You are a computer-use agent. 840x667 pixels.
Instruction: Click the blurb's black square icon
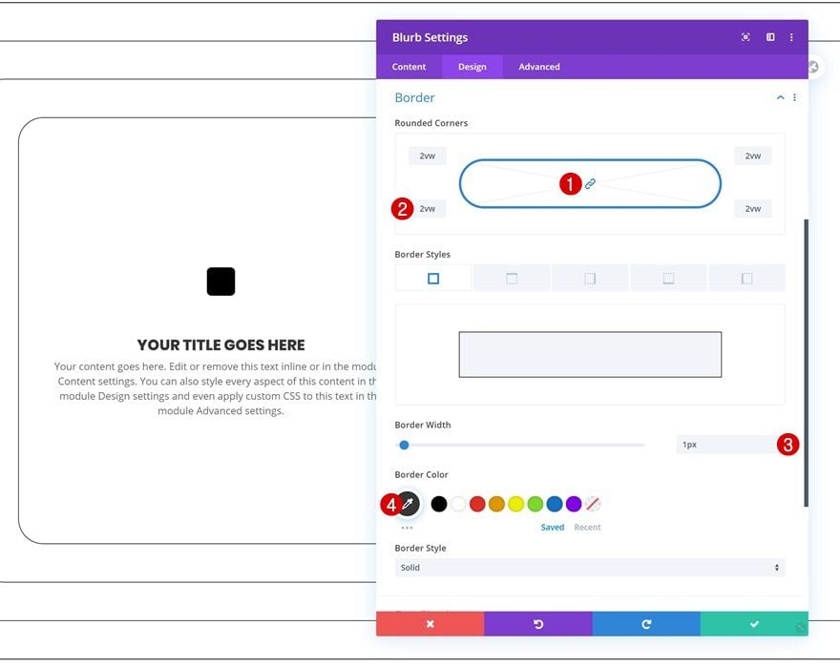[220, 281]
